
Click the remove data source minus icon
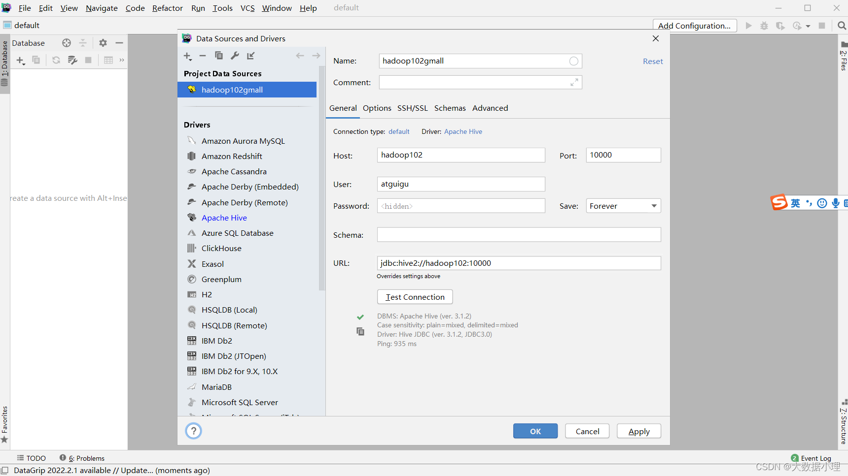coord(203,56)
